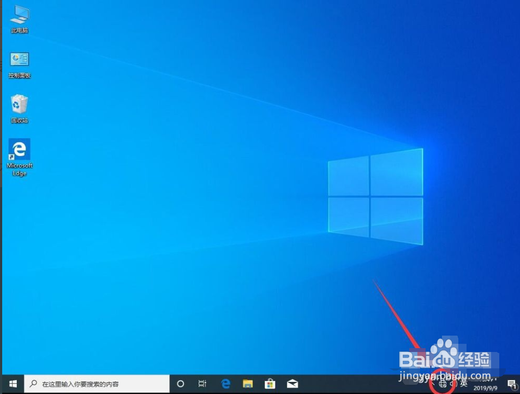Open the hidden icons chevron in tray
This screenshot has height=394, width=520.
point(433,384)
